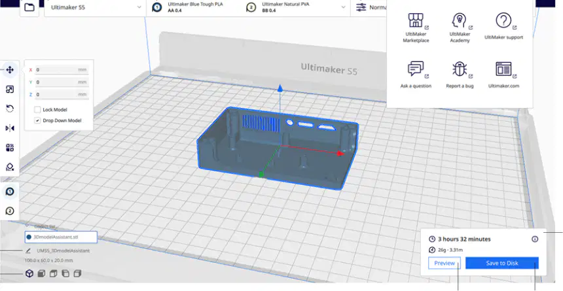563x291 pixels.
Task: Click Save to Disk button
Action: [x=502, y=263]
